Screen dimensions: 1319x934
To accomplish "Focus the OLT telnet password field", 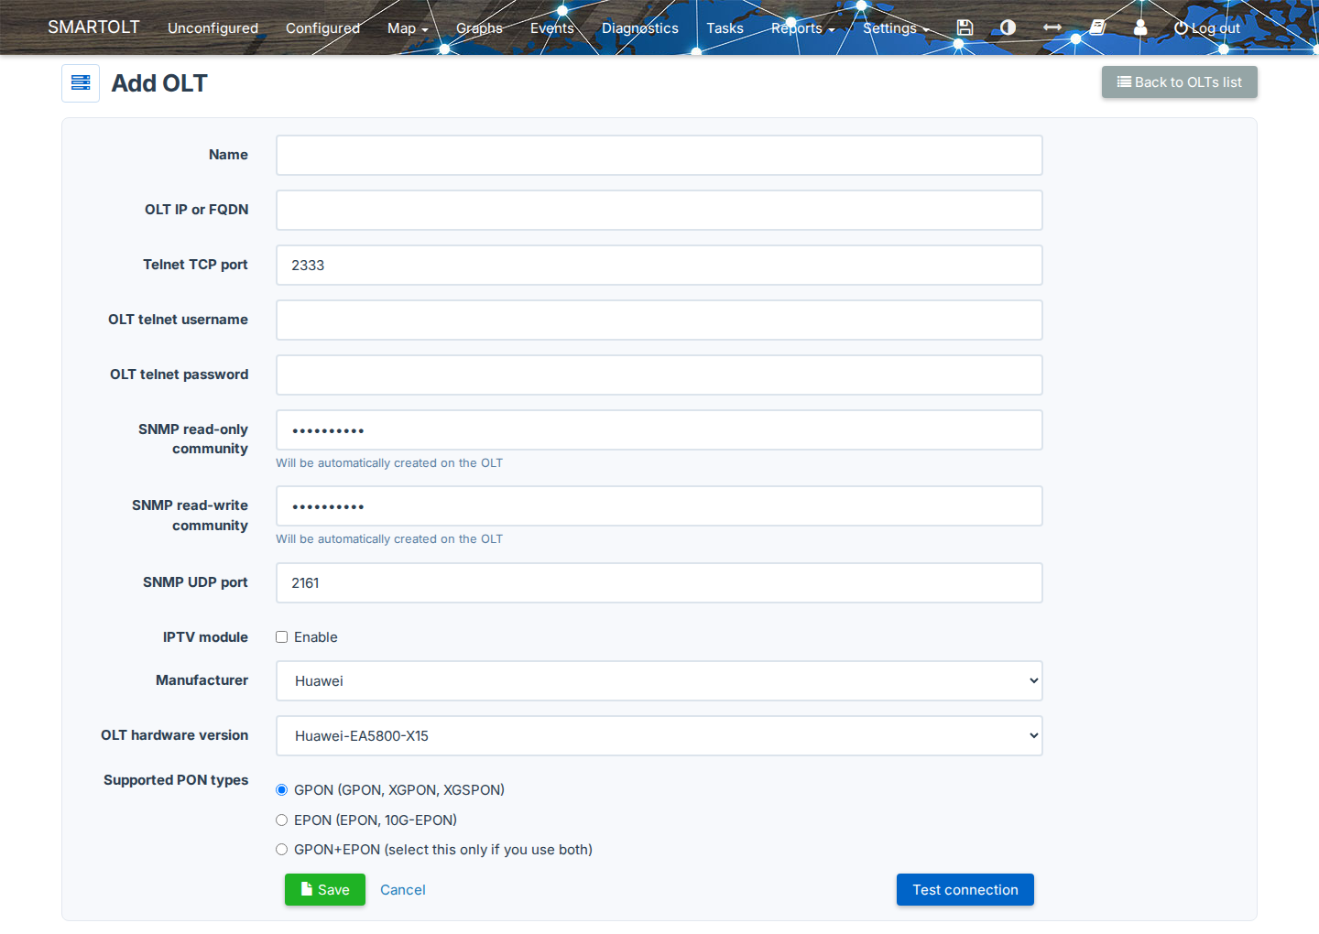I will 659,375.
